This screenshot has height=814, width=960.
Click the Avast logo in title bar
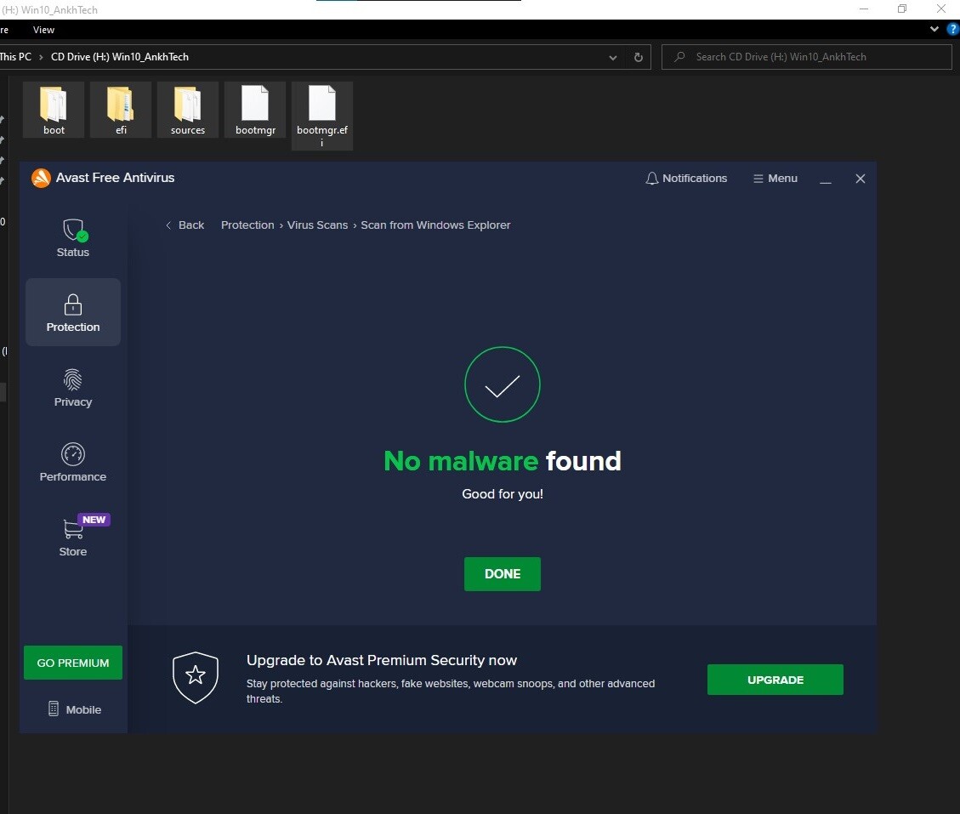coord(41,179)
